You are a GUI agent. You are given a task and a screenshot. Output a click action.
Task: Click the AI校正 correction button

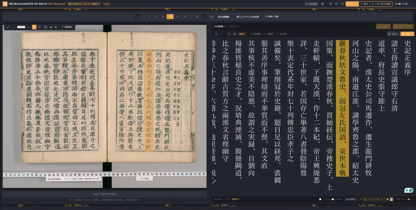[383, 26]
